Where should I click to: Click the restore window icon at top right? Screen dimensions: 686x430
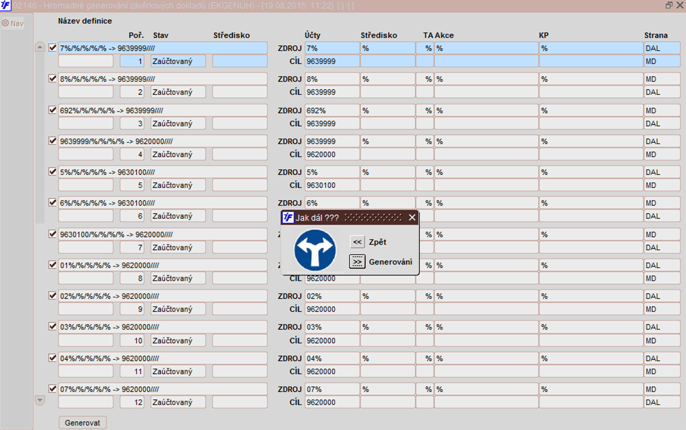click(669, 5)
